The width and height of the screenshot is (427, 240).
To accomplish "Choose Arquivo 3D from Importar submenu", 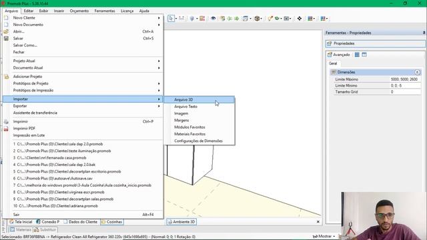I will pos(199,99).
